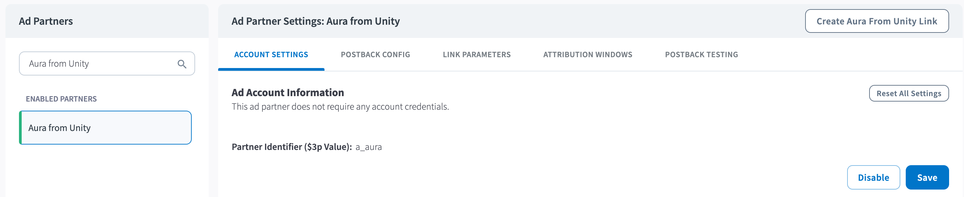Go to the Link Parameters tab
964x197 pixels.
[x=476, y=54]
